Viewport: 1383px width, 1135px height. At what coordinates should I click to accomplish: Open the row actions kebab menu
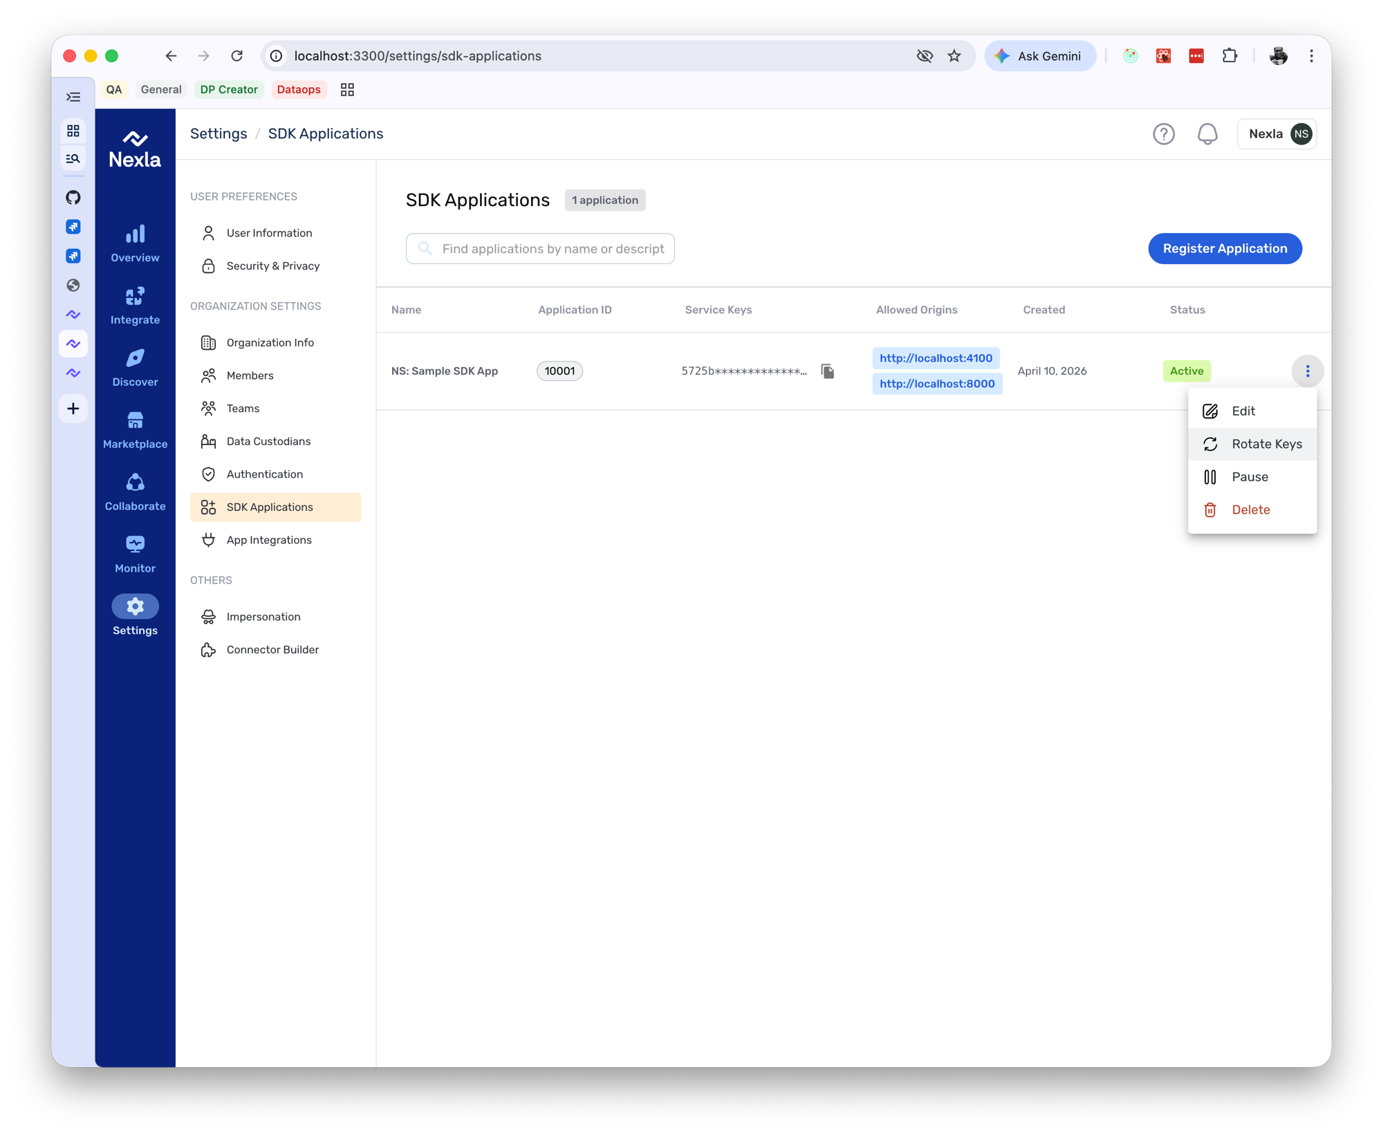(1307, 370)
